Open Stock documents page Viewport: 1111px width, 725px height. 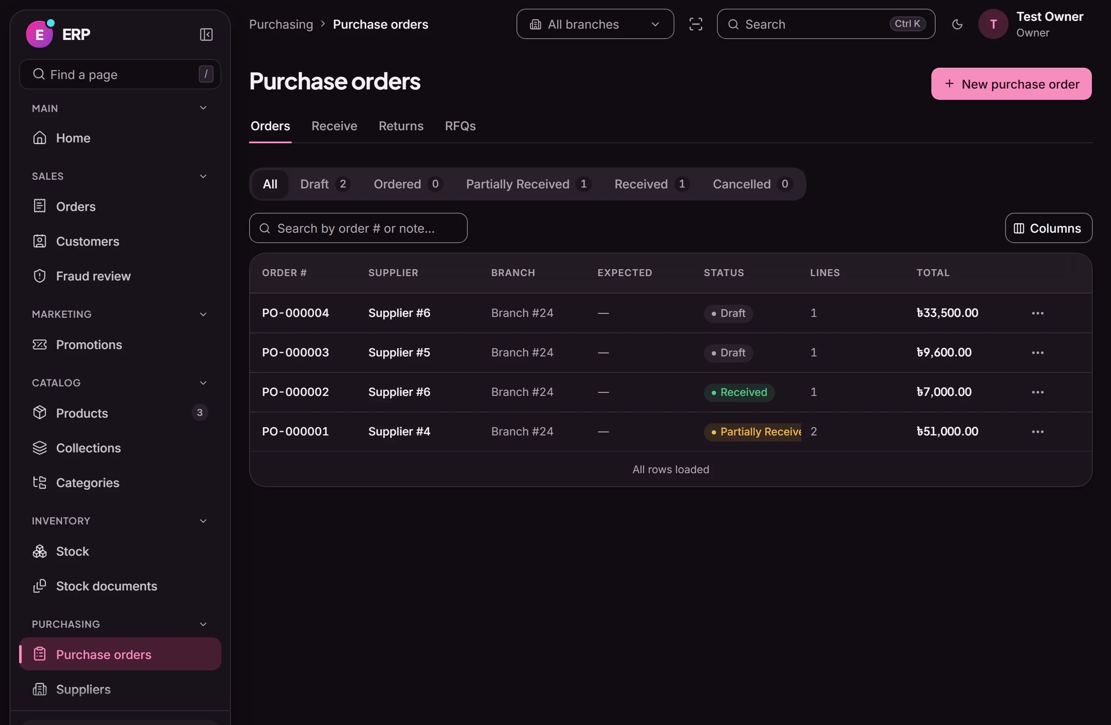pyautogui.click(x=120, y=587)
